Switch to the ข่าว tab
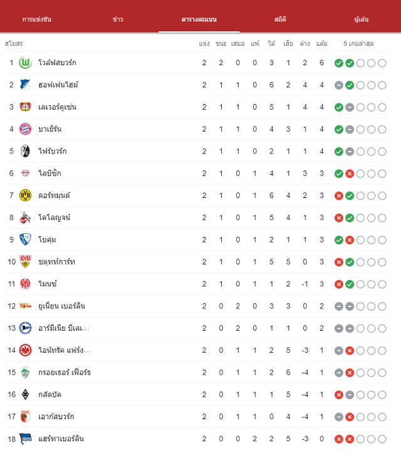 coord(118,19)
